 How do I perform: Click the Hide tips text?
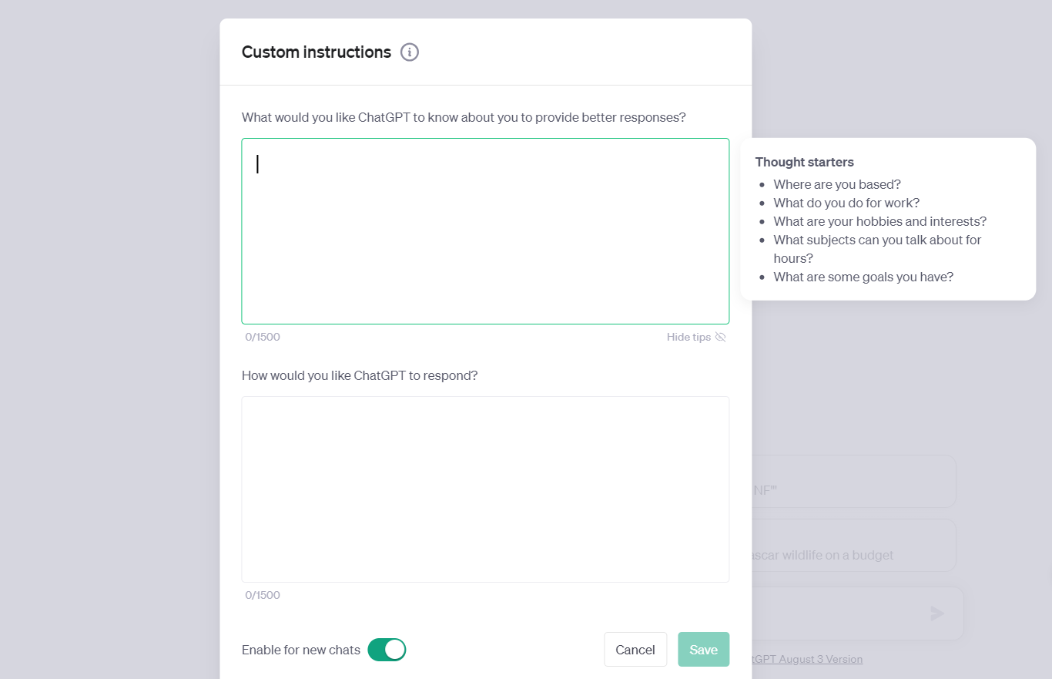688,337
